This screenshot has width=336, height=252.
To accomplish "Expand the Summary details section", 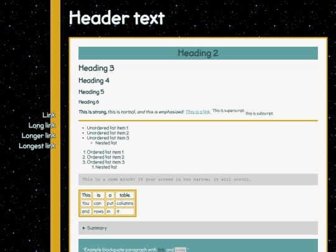I will pos(198,228).
